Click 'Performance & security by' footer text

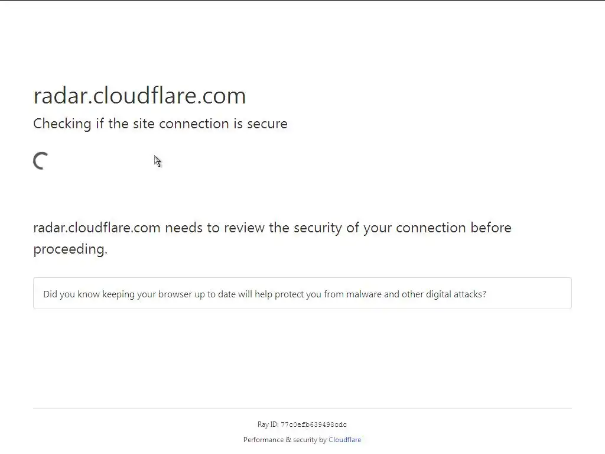pyautogui.click(x=285, y=440)
